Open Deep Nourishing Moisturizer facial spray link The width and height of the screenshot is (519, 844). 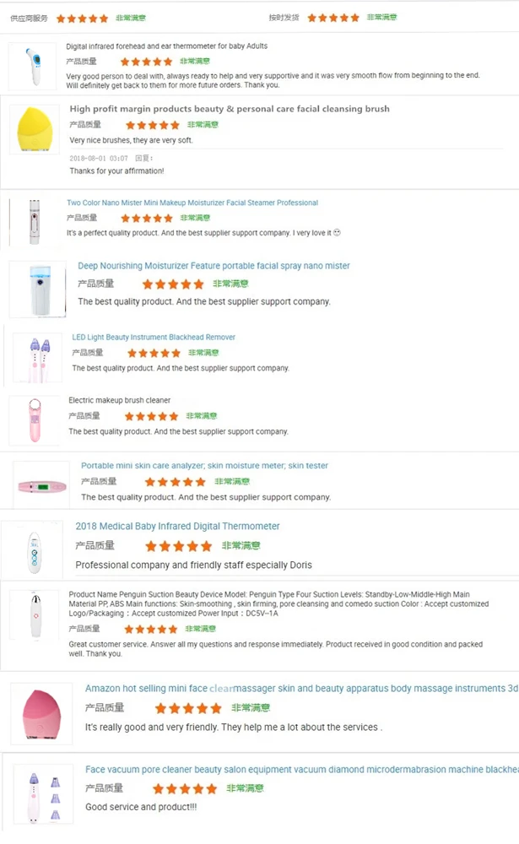point(214,266)
